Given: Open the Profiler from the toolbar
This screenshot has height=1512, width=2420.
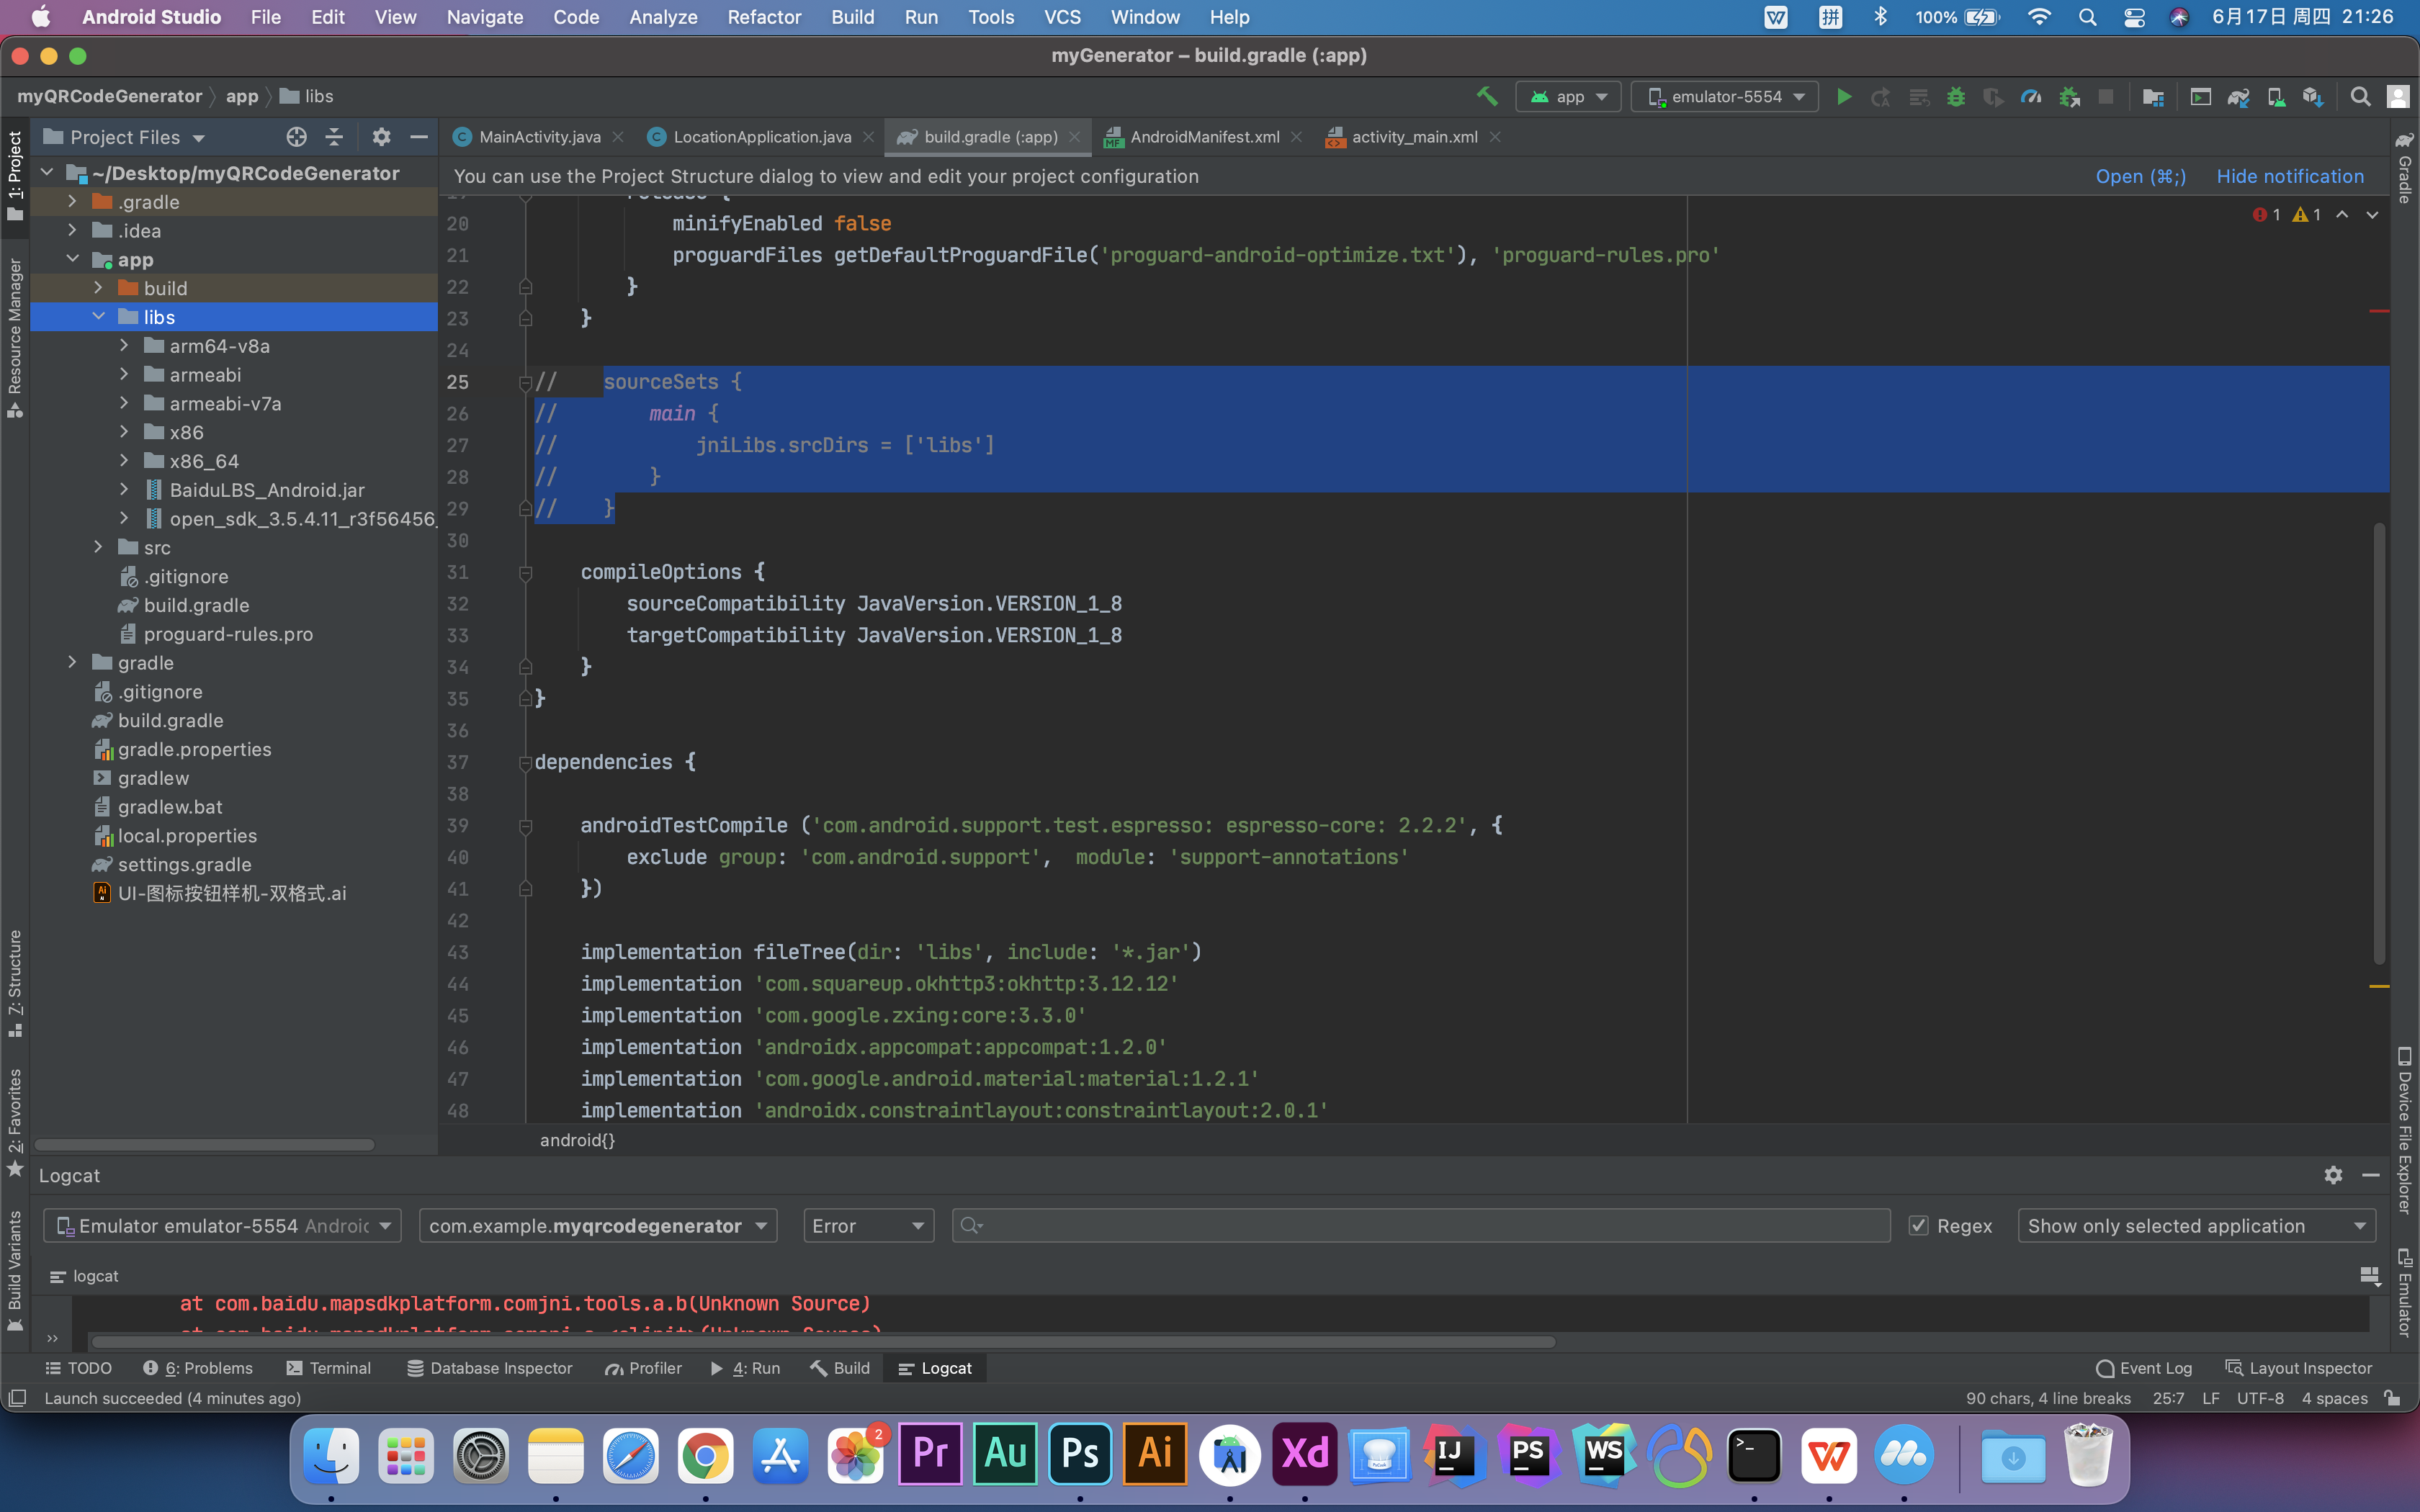Looking at the screenshot, I should click(x=2032, y=96).
